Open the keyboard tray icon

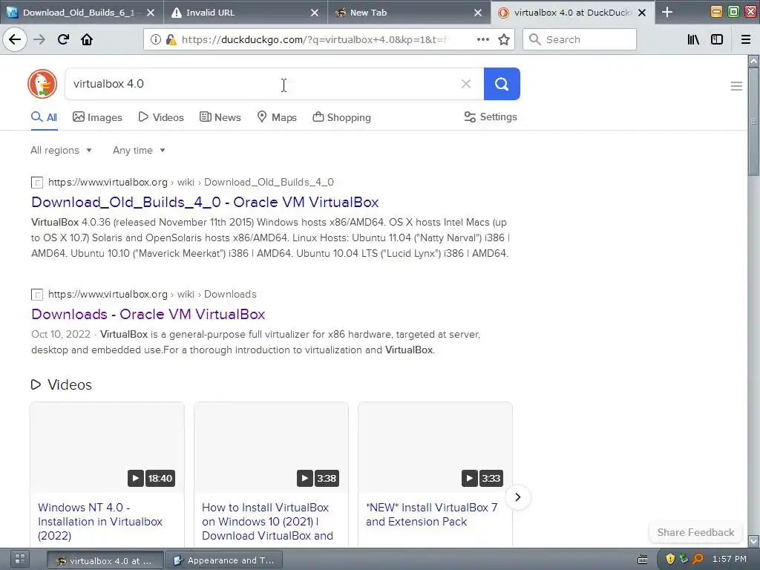(642, 560)
